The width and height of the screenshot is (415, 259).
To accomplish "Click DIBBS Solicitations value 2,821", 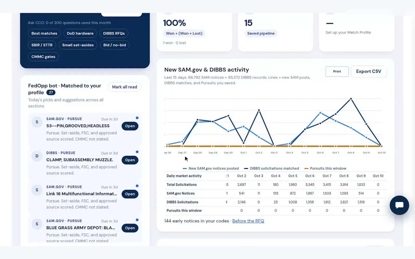I will coord(344,202).
